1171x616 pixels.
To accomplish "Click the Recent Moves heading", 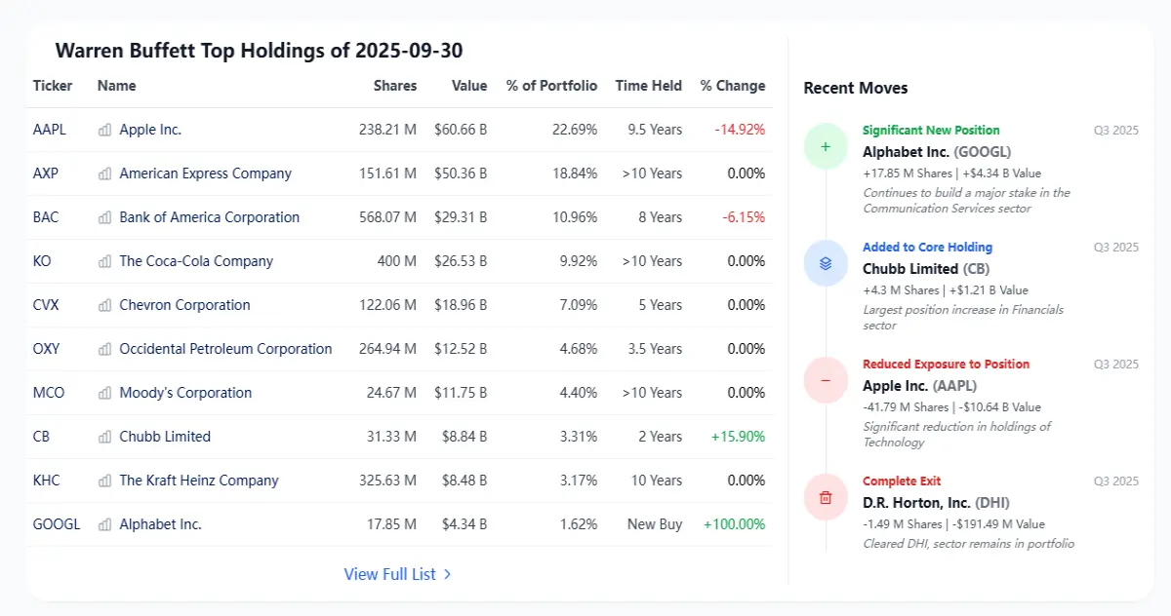I will coord(856,88).
